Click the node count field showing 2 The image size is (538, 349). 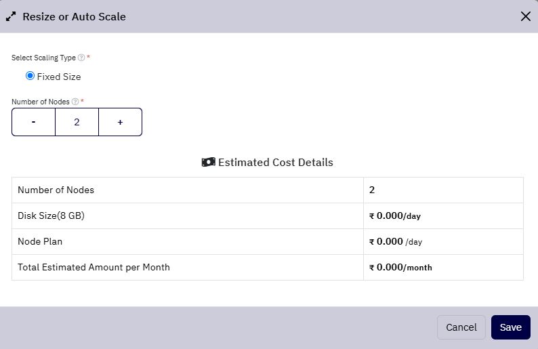[x=77, y=122]
